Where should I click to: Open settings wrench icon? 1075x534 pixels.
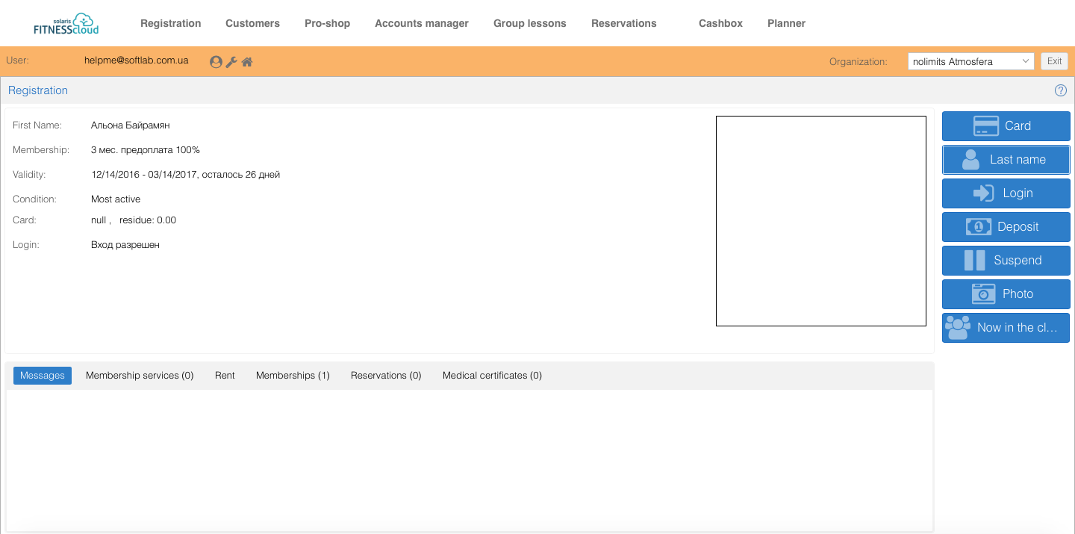point(231,62)
